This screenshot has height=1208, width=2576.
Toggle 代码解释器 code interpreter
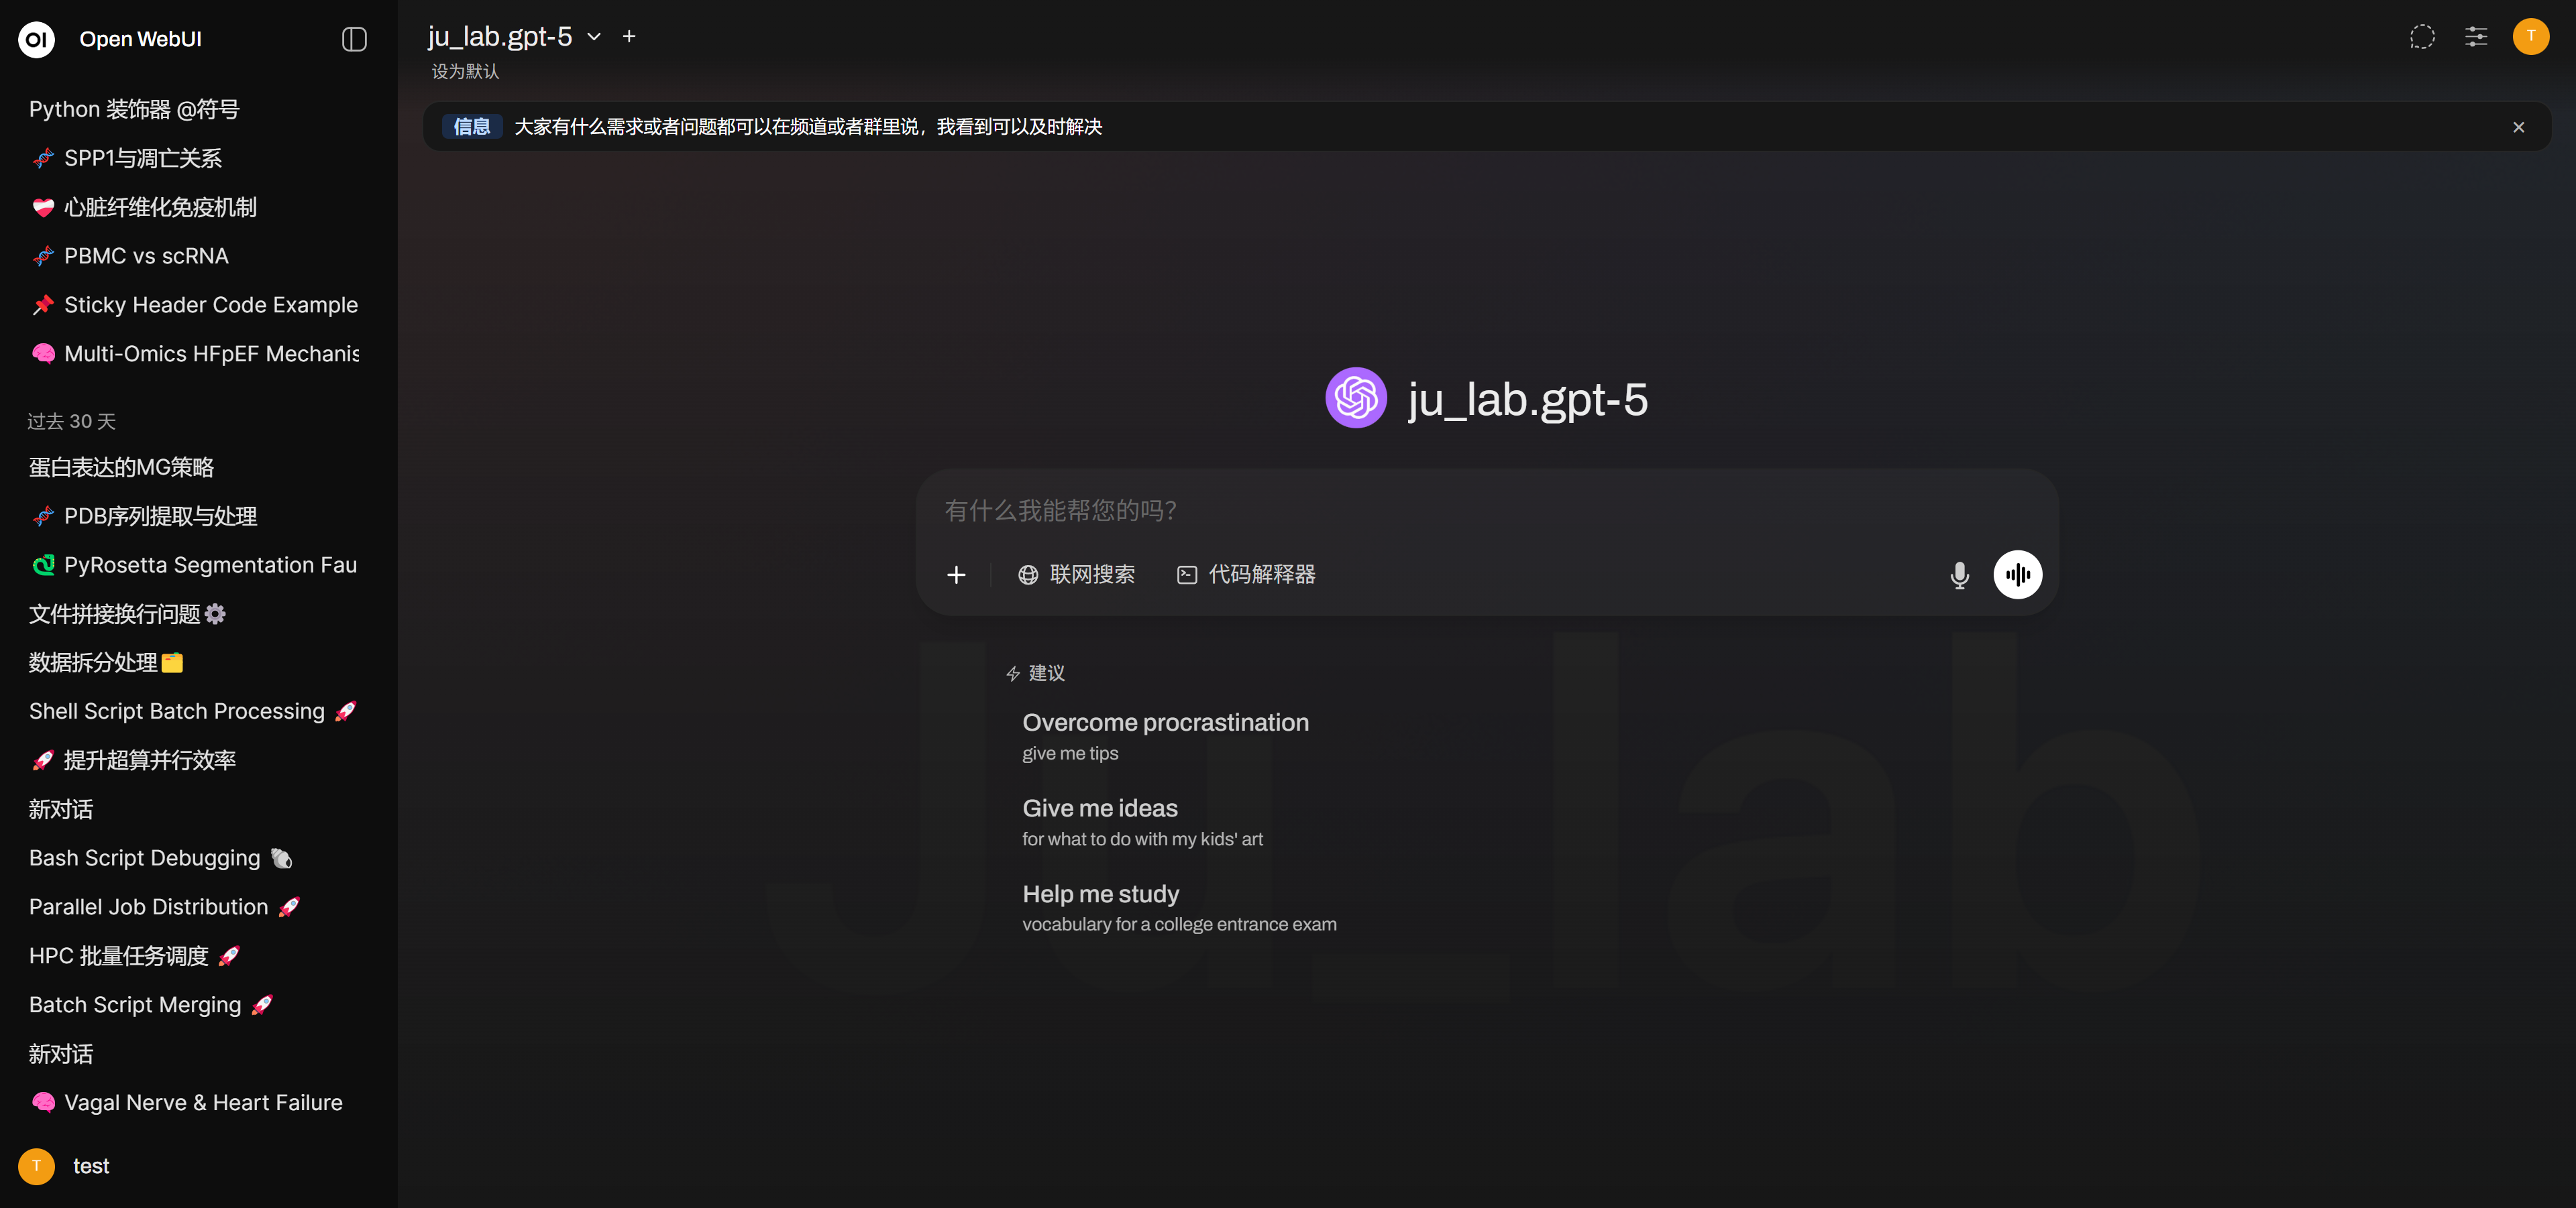pos(1246,575)
